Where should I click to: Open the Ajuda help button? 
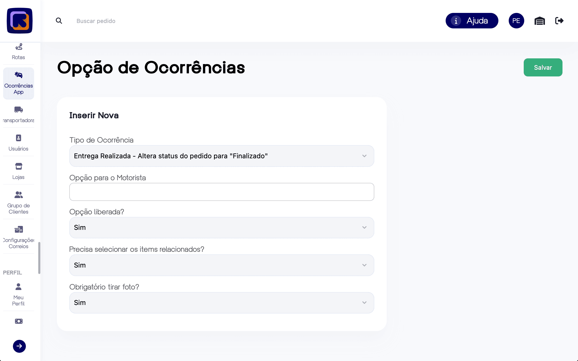tap(472, 21)
